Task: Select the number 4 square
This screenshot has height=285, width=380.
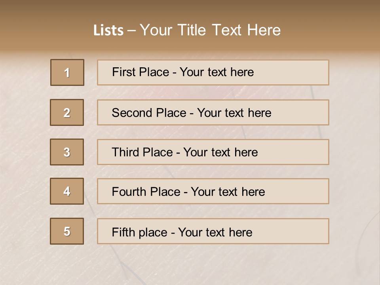Action: click(x=67, y=191)
